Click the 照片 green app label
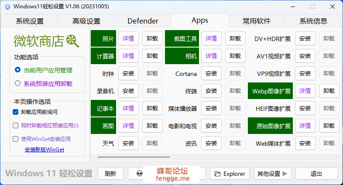The image size is (343, 185). [103, 38]
